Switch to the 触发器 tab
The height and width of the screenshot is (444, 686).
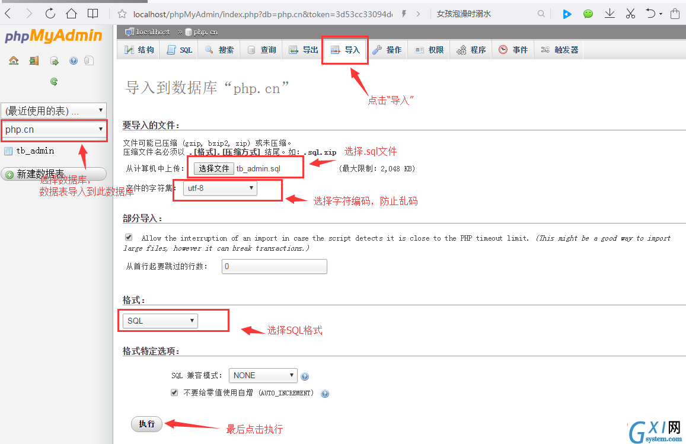(560, 50)
